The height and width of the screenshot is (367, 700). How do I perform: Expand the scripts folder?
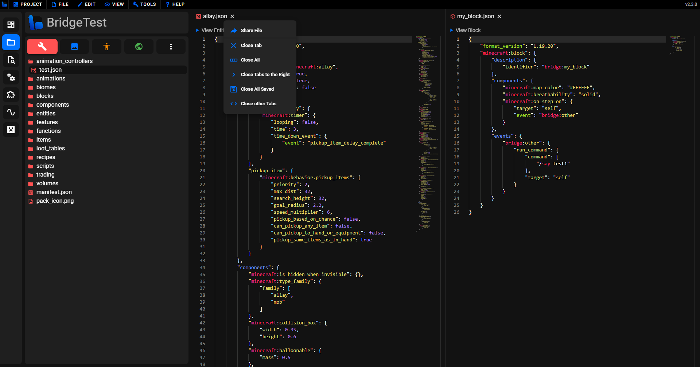coord(45,166)
